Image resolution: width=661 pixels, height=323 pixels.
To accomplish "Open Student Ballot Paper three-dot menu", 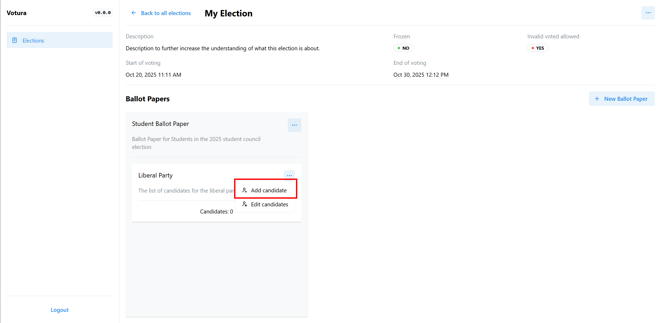I will pos(294,125).
